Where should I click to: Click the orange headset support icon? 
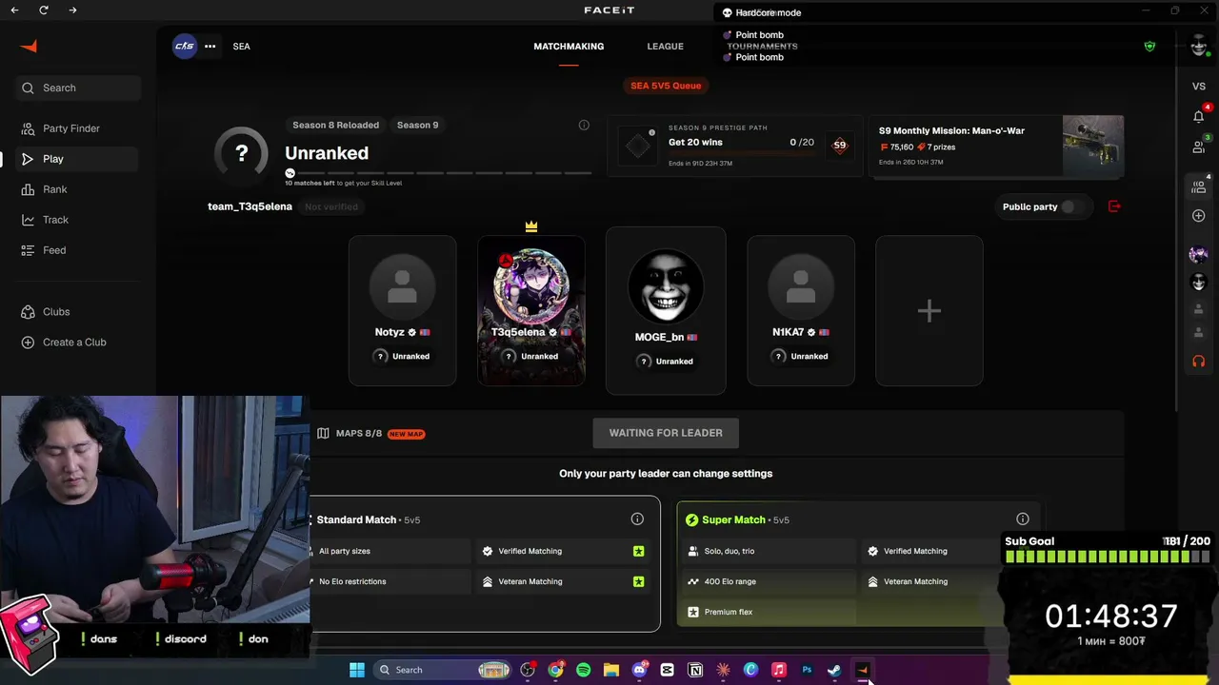1198,362
